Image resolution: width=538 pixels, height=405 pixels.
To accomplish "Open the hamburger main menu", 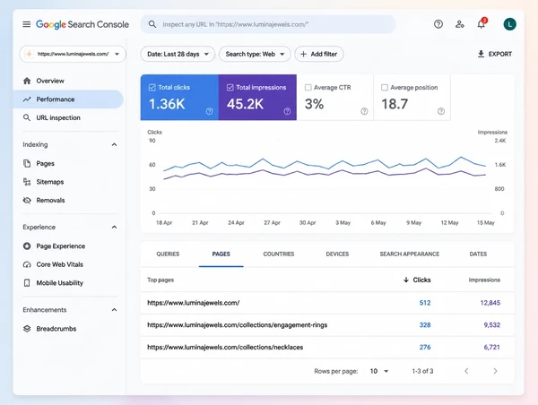I will click(26, 24).
